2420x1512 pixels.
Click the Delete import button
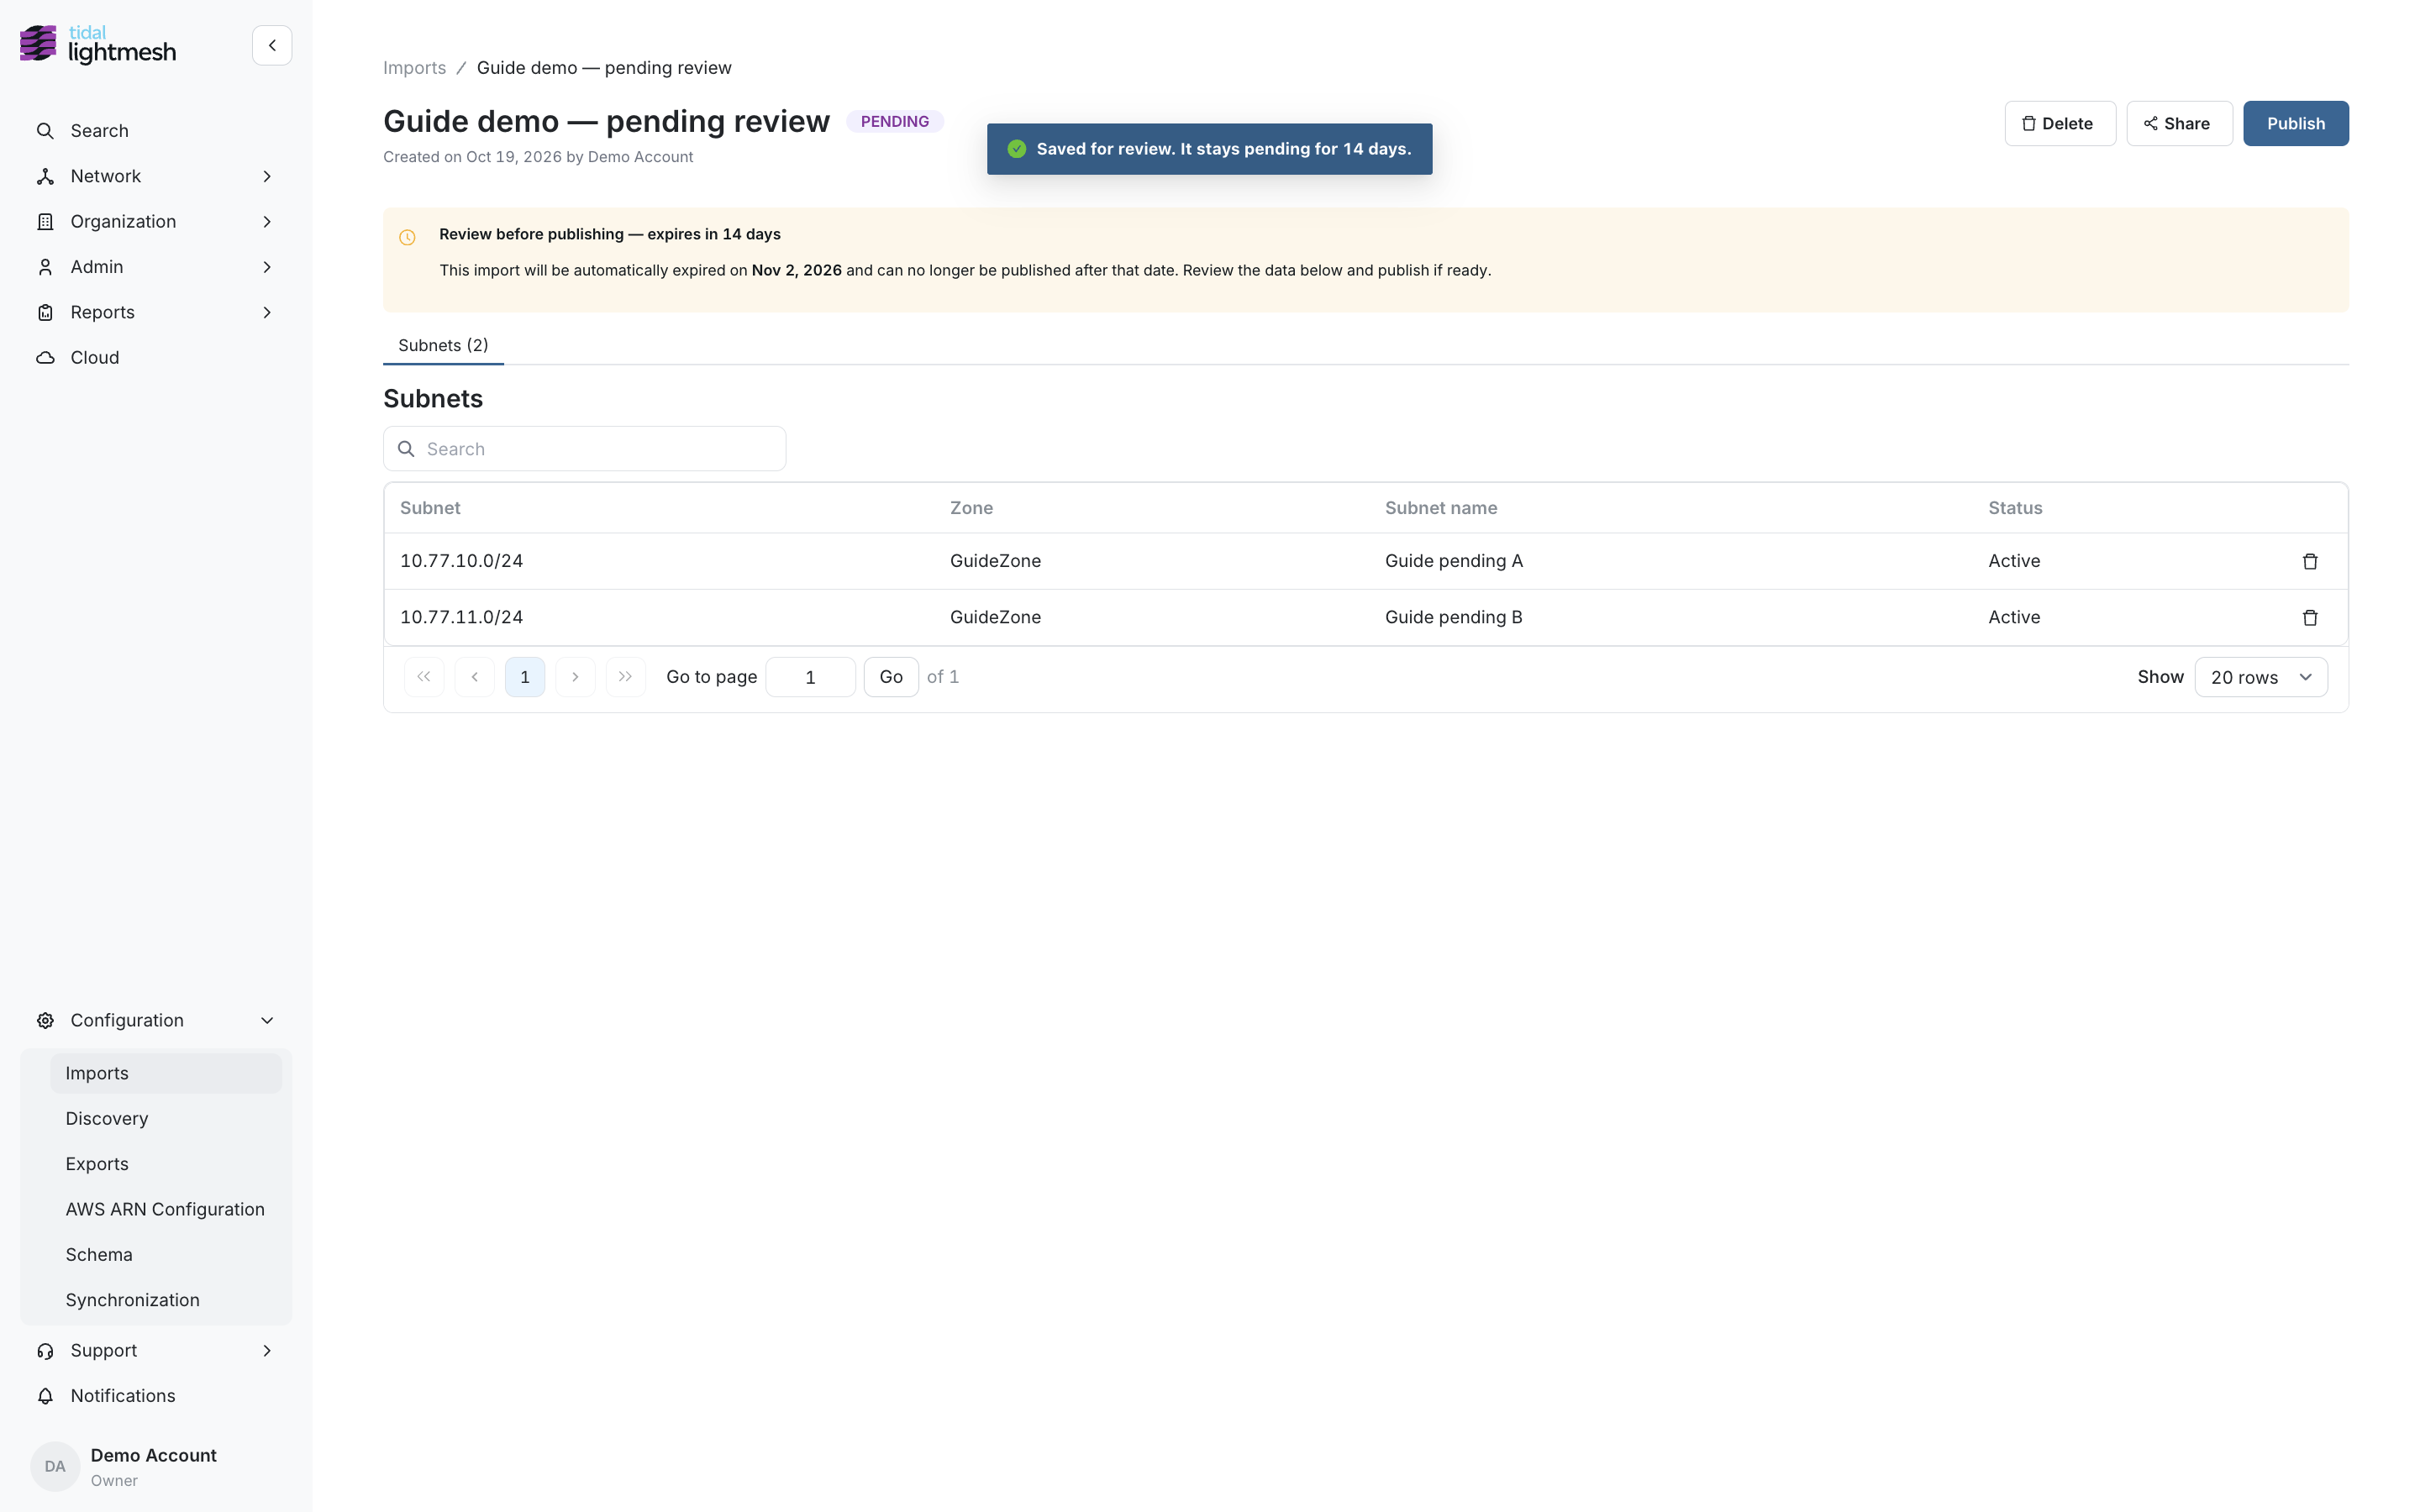pos(2059,123)
